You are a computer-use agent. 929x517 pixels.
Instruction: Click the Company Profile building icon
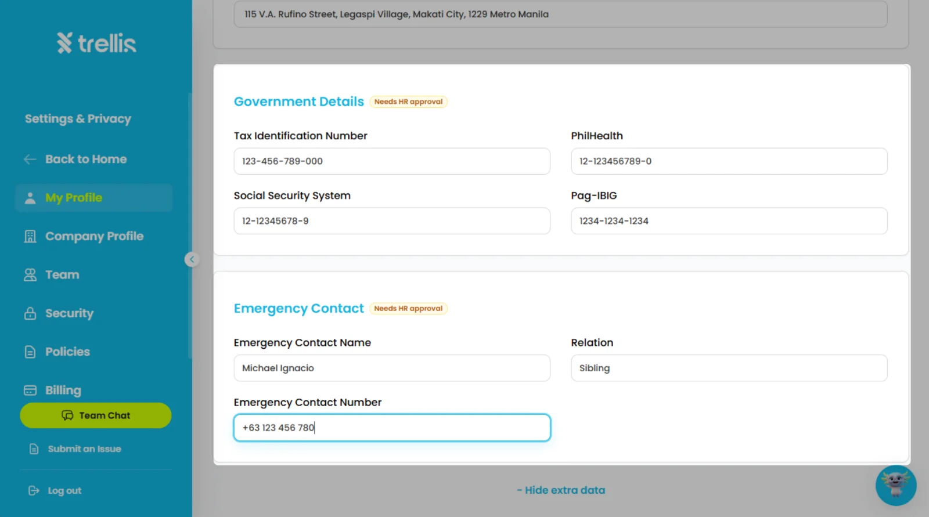(x=30, y=237)
